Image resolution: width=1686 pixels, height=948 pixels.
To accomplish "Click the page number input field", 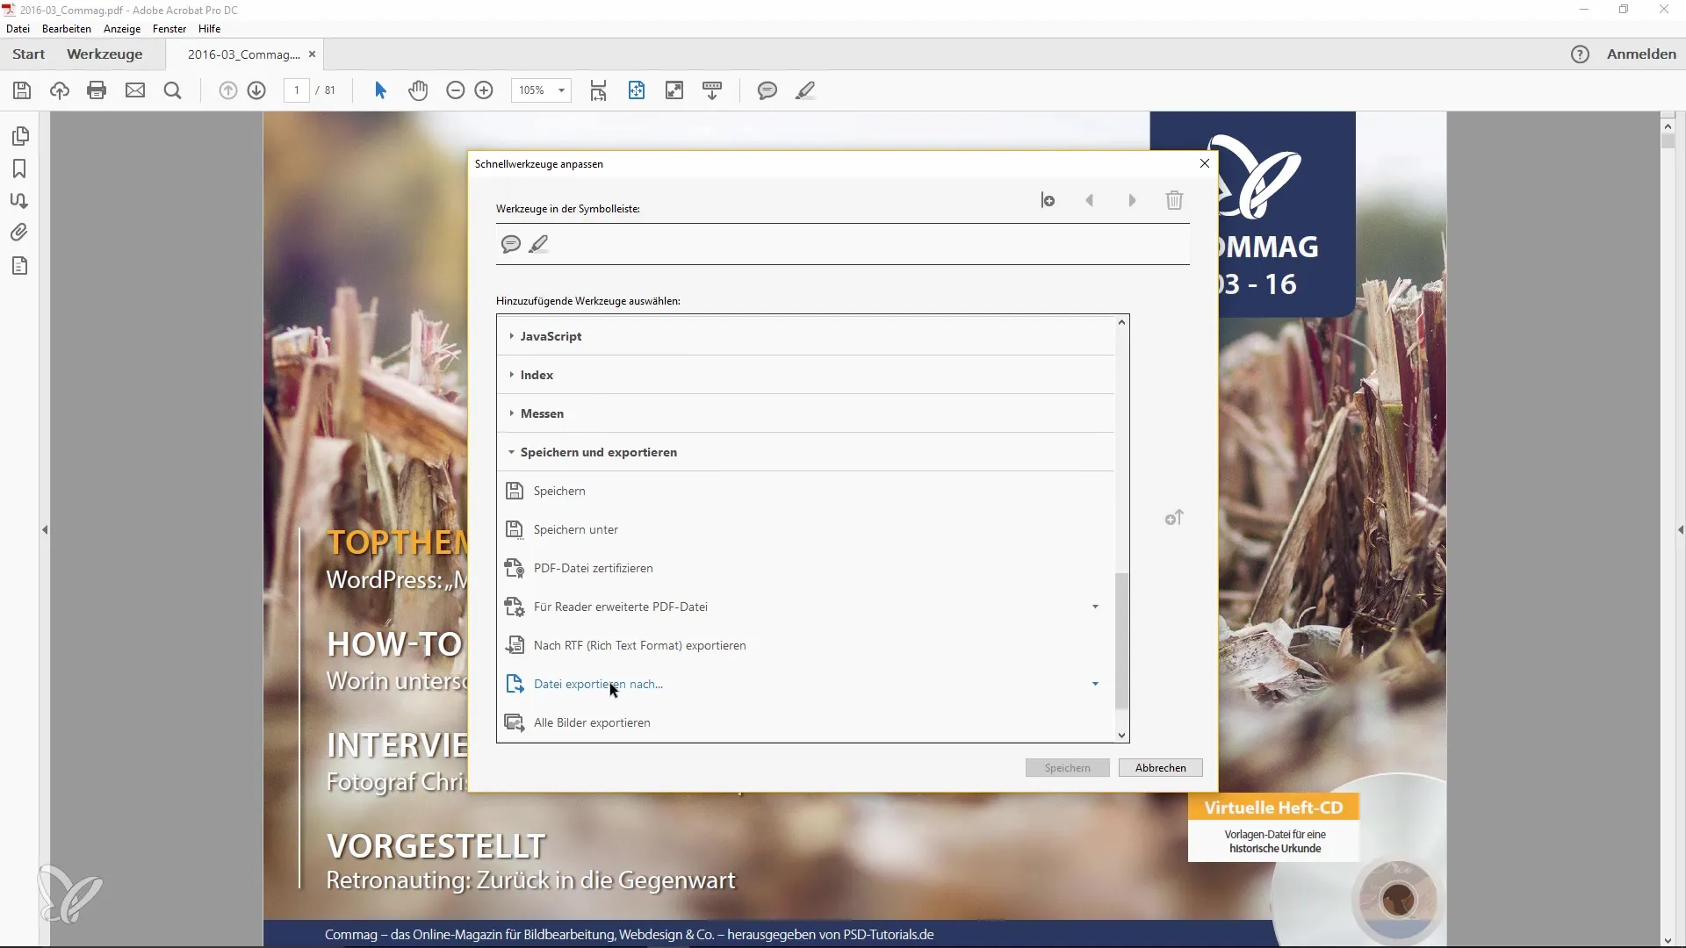I will tap(297, 90).
